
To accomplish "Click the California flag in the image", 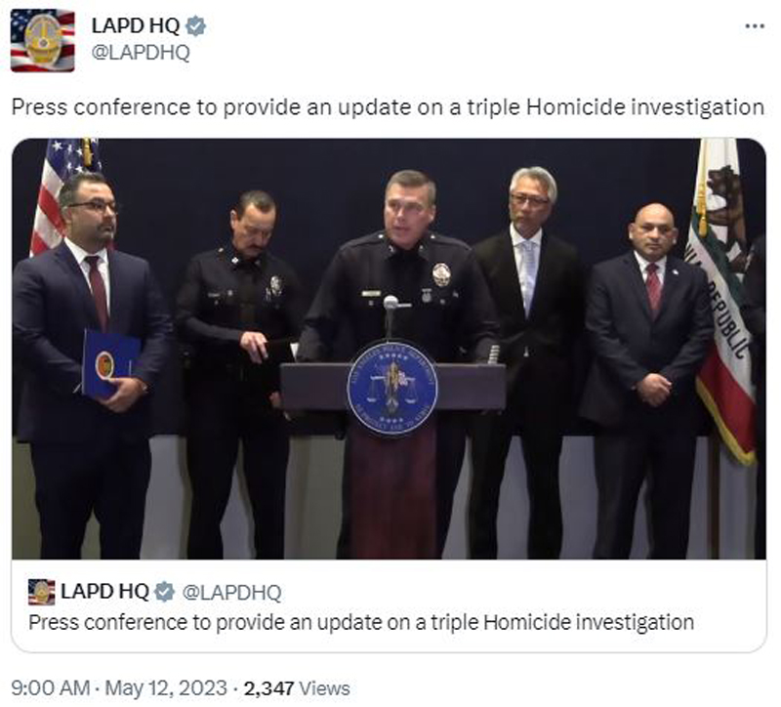I will pyautogui.click(x=722, y=299).
